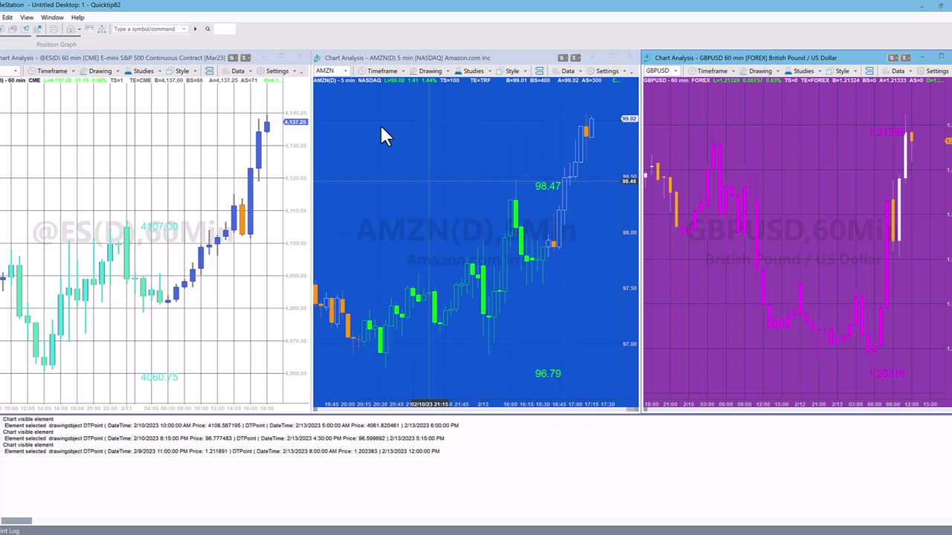This screenshot has width=952, height=535.
Task: Open Style menu in ES chart
Action: 182,71
